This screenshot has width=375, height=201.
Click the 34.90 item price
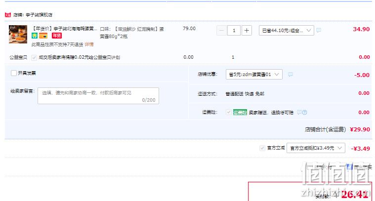pyautogui.click(x=361, y=29)
